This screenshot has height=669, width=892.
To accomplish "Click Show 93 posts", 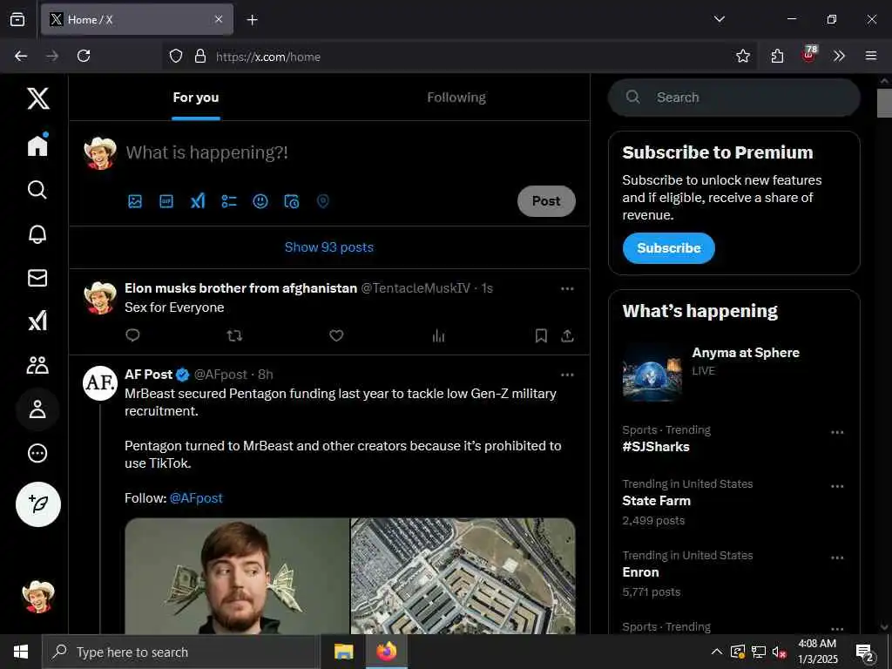I will point(328,247).
